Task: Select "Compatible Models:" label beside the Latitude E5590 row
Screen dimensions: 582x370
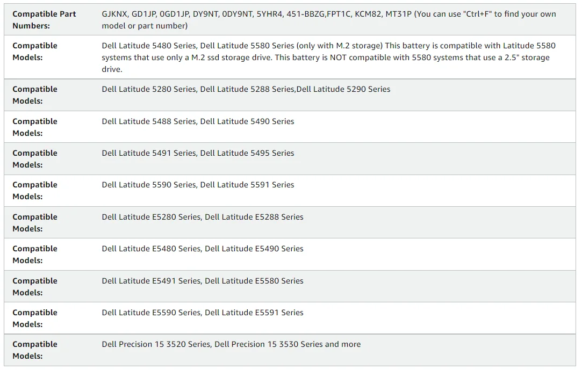Action: [35, 318]
